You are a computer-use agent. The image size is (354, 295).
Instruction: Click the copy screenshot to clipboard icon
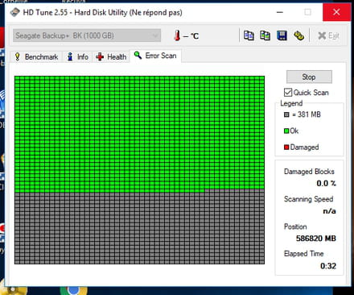[x=265, y=35]
